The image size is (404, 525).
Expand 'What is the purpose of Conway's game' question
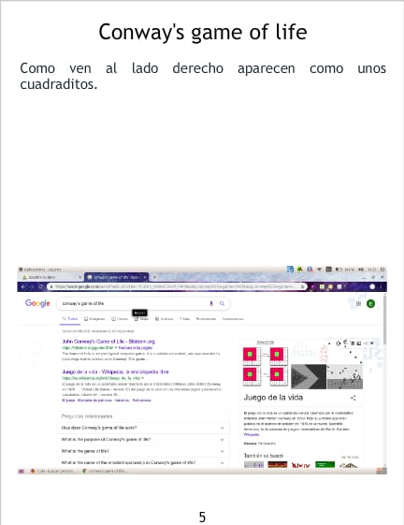coord(143,439)
